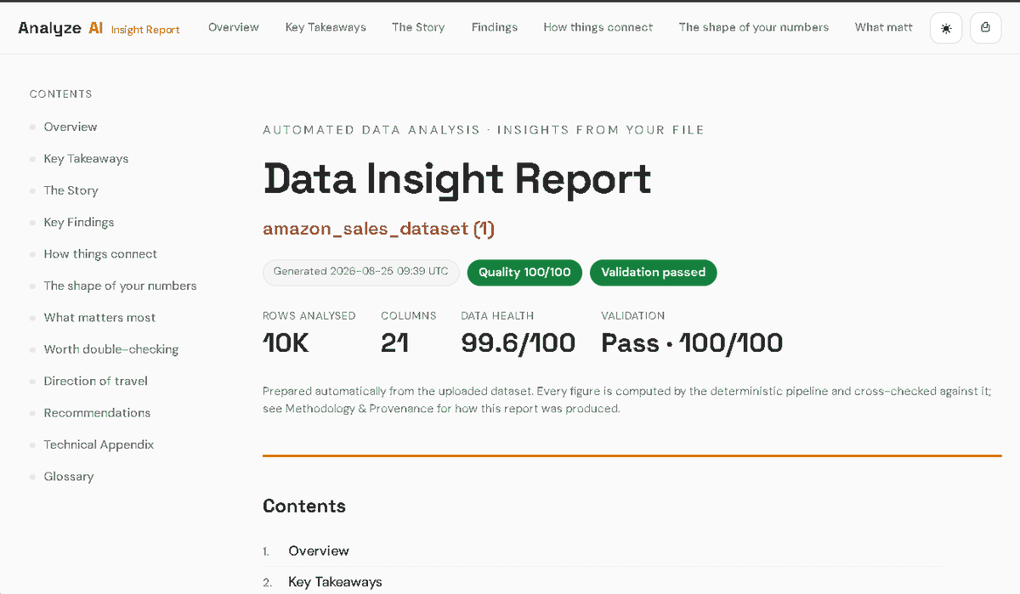Click the amazon_sales_dataset (1) file name
The width and height of the screenshot is (1020, 594).
[x=378, y=229]
